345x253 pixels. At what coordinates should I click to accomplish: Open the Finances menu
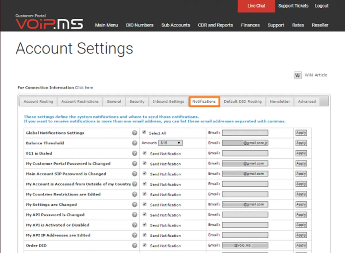250,25
